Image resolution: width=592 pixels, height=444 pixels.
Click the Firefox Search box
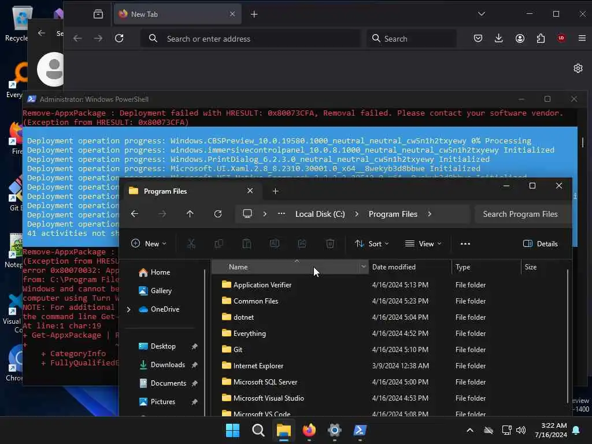[412, 39]
